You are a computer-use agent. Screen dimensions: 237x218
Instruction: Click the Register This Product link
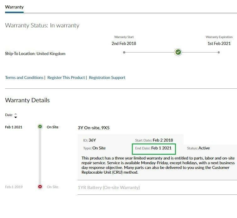click(x=66, y=77)
